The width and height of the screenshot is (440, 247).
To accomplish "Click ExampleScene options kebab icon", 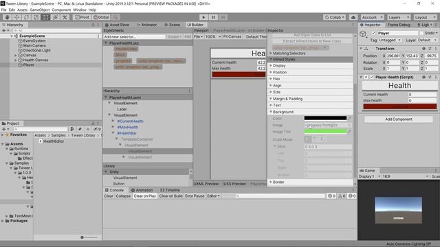I will (98, 36).
